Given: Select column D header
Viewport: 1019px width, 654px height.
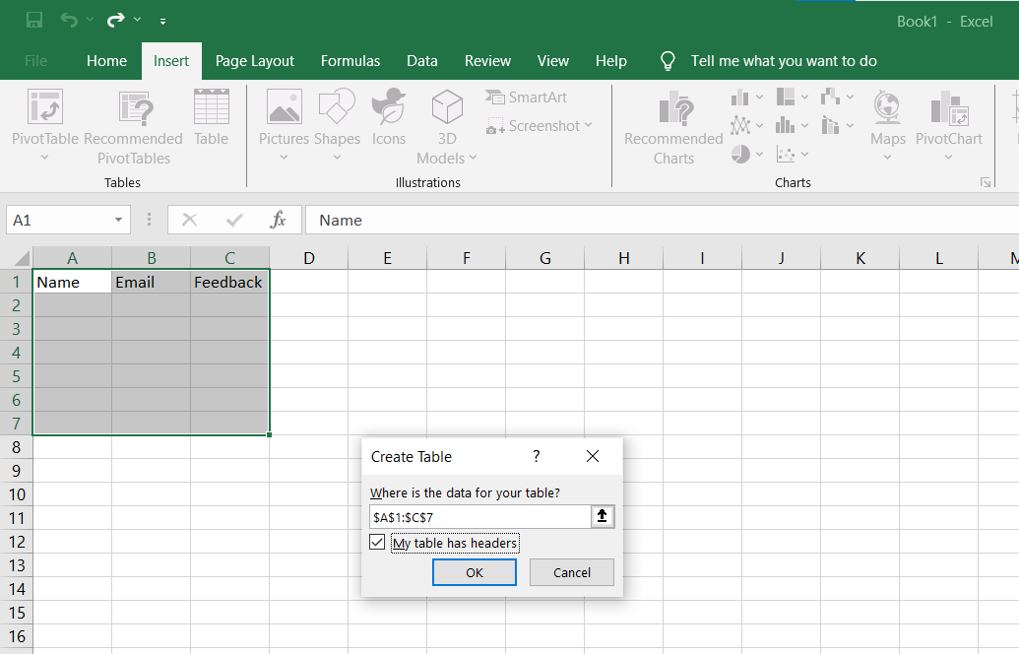Looking at the screenshot, I should point(309,258).
